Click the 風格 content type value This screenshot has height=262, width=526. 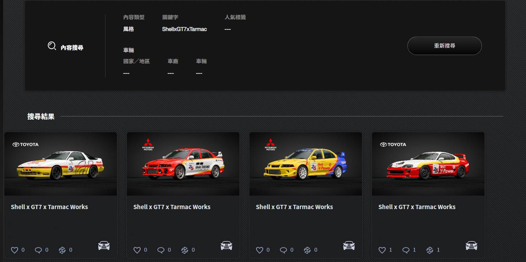[129, 29]
